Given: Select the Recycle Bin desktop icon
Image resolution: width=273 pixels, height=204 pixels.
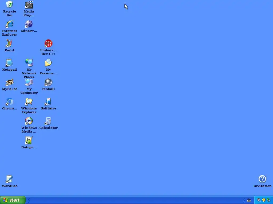Looking at the screenshot, I should [x=9, y=4].
